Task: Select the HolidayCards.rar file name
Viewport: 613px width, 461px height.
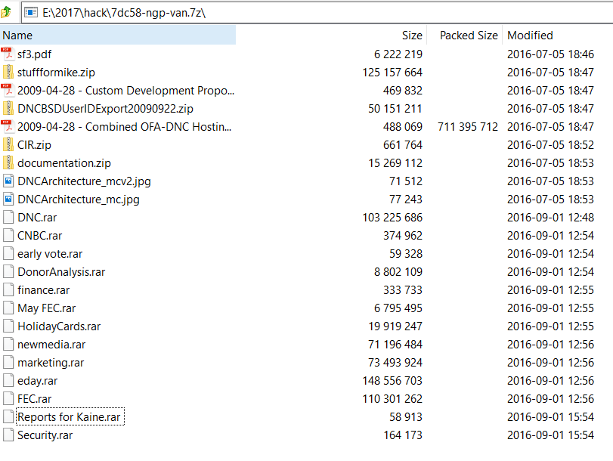Action: [59, 326]
